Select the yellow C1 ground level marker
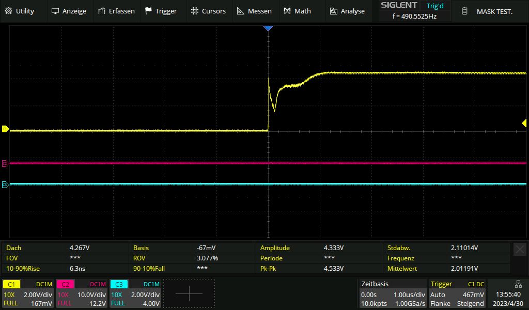Screen dimensions: 529x310 coord(5,129)
